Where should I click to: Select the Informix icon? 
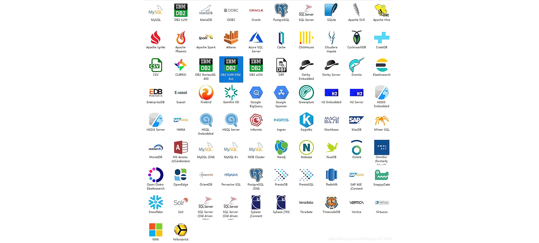click(x=256, y=120)
